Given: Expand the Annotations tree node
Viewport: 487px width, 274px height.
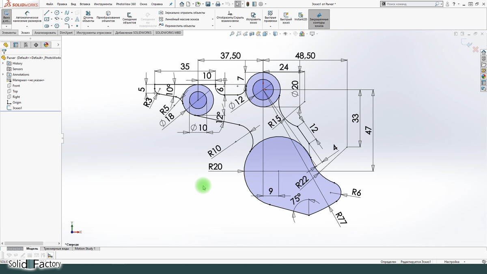Looking at the screenshot, I should pyautogui.click(x=3, y=75).
